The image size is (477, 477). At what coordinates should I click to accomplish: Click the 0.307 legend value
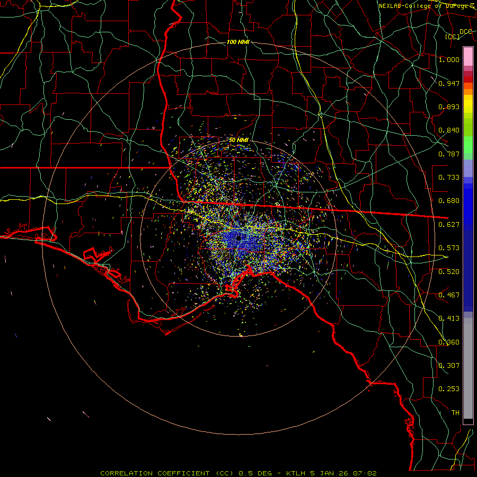click(449, 366)
